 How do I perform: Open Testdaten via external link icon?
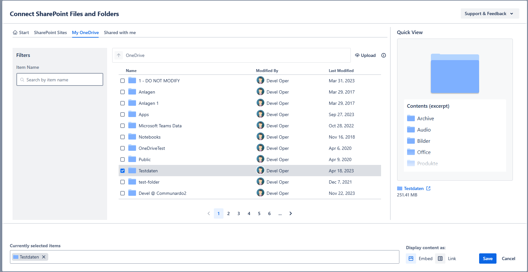tap(428, 188)
